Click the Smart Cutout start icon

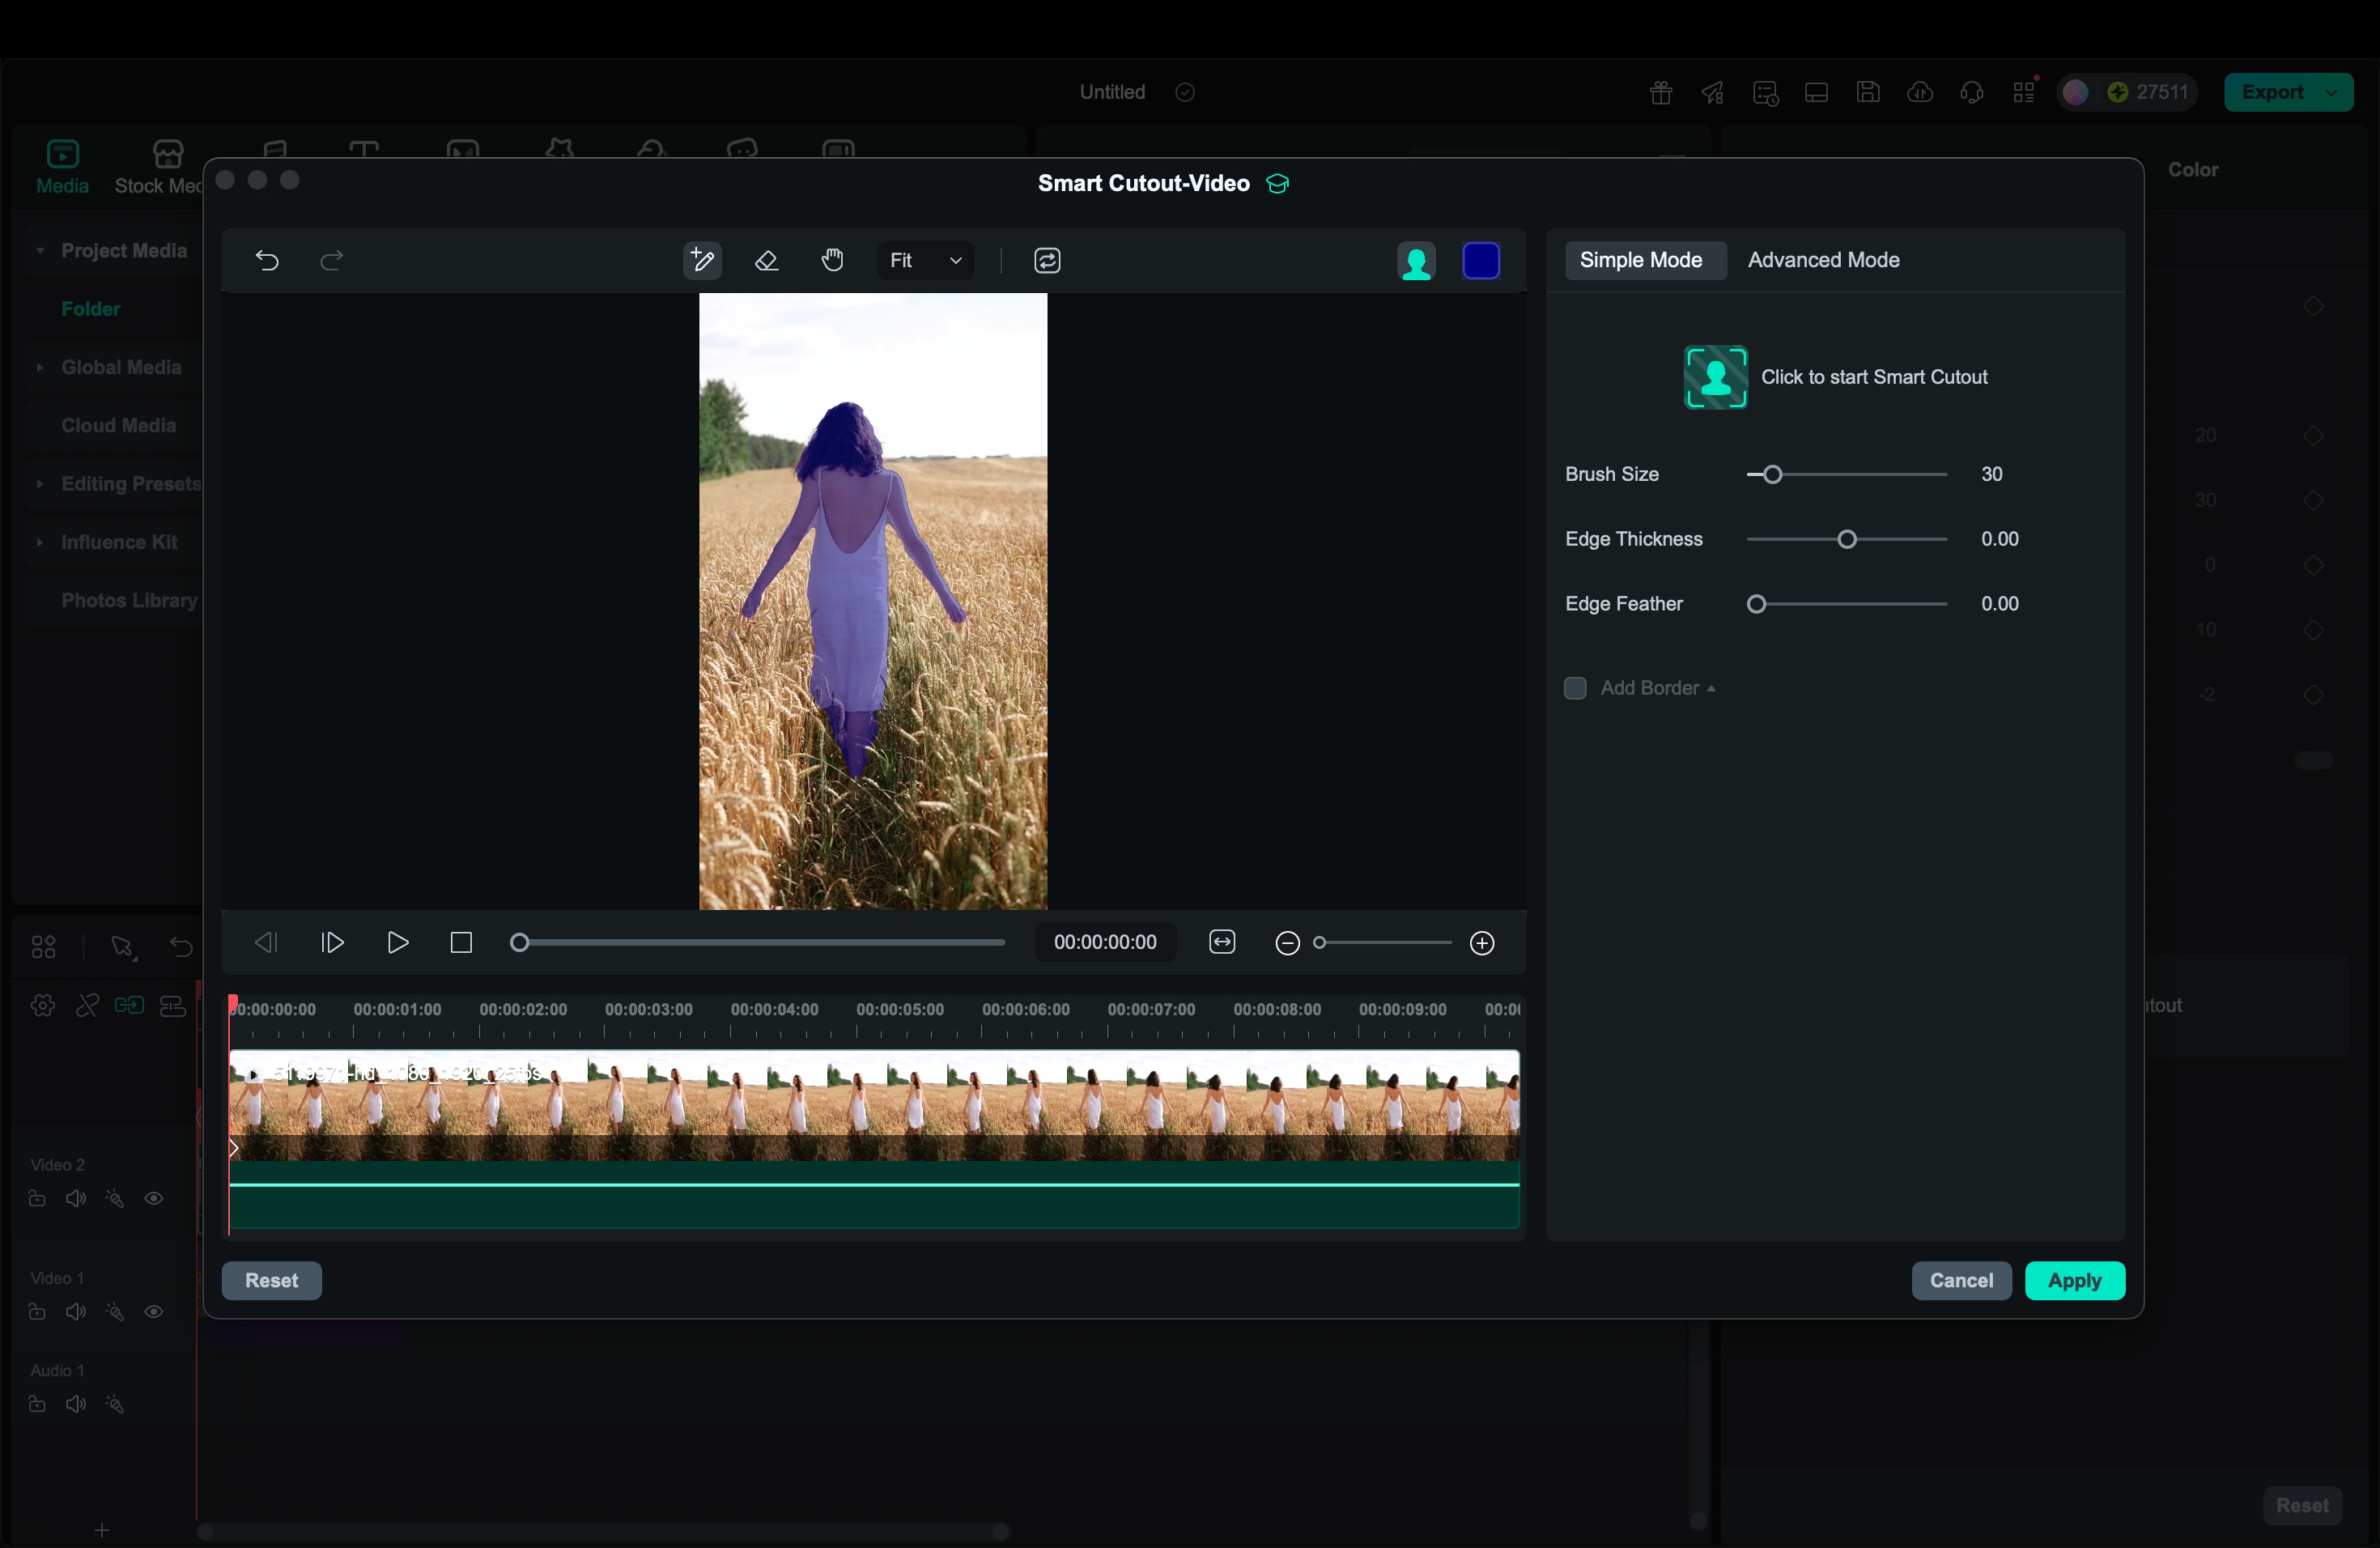(x=1715, y=377)
